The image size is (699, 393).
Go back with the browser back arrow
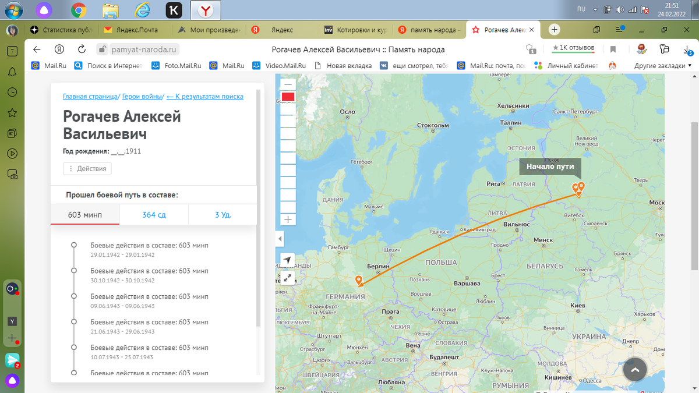click(37, 49)
